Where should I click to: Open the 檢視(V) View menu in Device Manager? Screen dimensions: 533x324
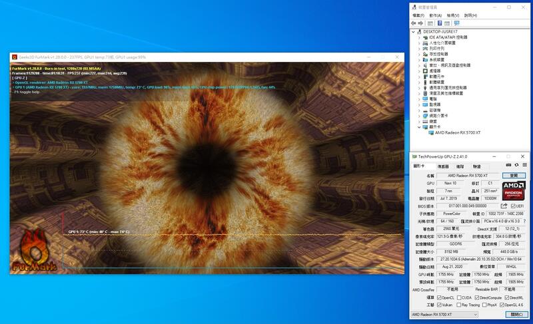(x=453, y=15)
